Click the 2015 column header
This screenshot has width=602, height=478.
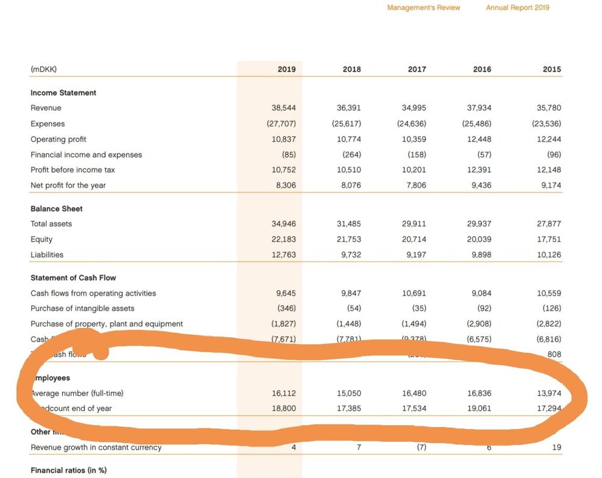pos(552,69)
